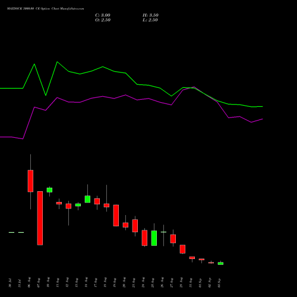Click the green candlestick for 25 Aug
297x297 pixels.
(x=154, y=238)
